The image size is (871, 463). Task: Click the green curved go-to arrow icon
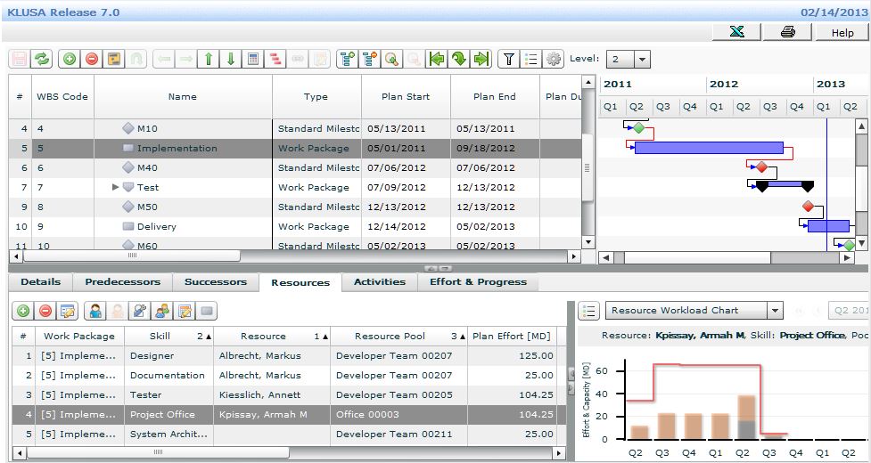(x=459, y=59)
